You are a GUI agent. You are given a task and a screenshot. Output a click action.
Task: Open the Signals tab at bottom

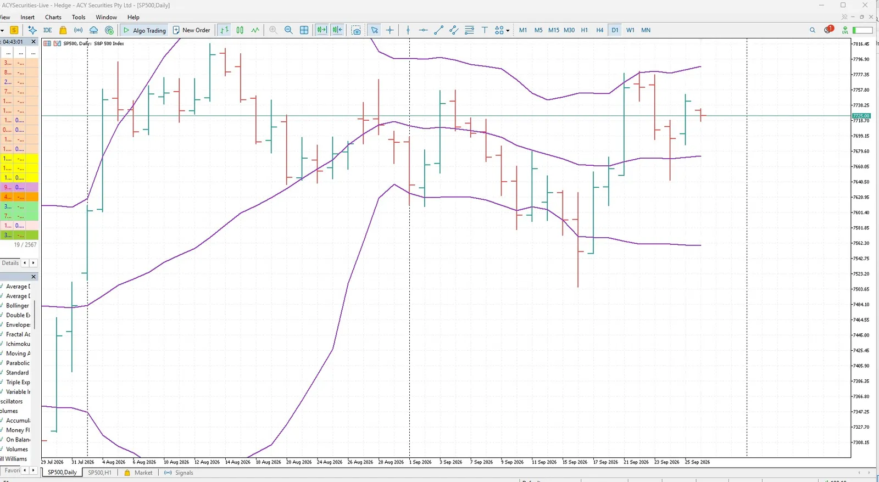179,473
